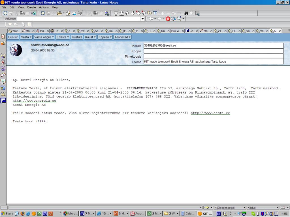The image size is (290, 217).
Task: Click the ET language indicator in taskbar
Action: point(219,214)
